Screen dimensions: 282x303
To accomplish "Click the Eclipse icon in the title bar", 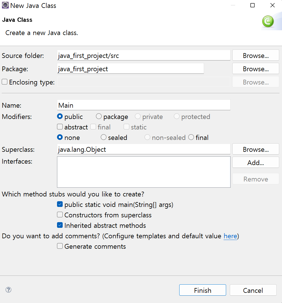I will click(x=5, y=5).
